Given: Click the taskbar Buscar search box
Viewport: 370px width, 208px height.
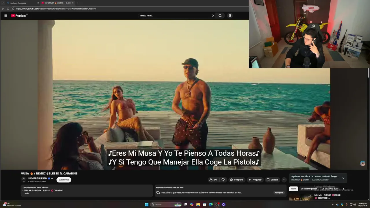Looking at the screenshot, I should (166, 205).
